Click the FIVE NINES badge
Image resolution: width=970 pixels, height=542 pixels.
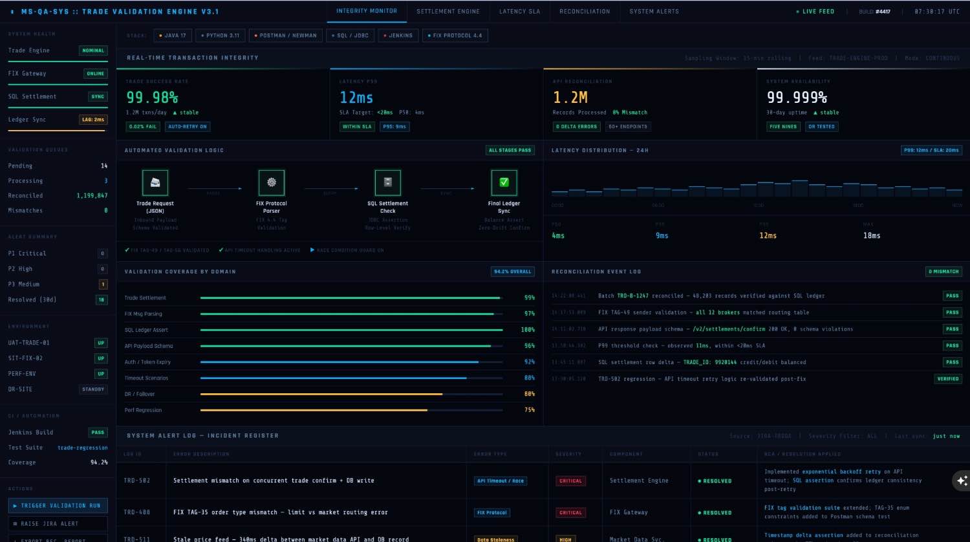[x=783, y=127]
